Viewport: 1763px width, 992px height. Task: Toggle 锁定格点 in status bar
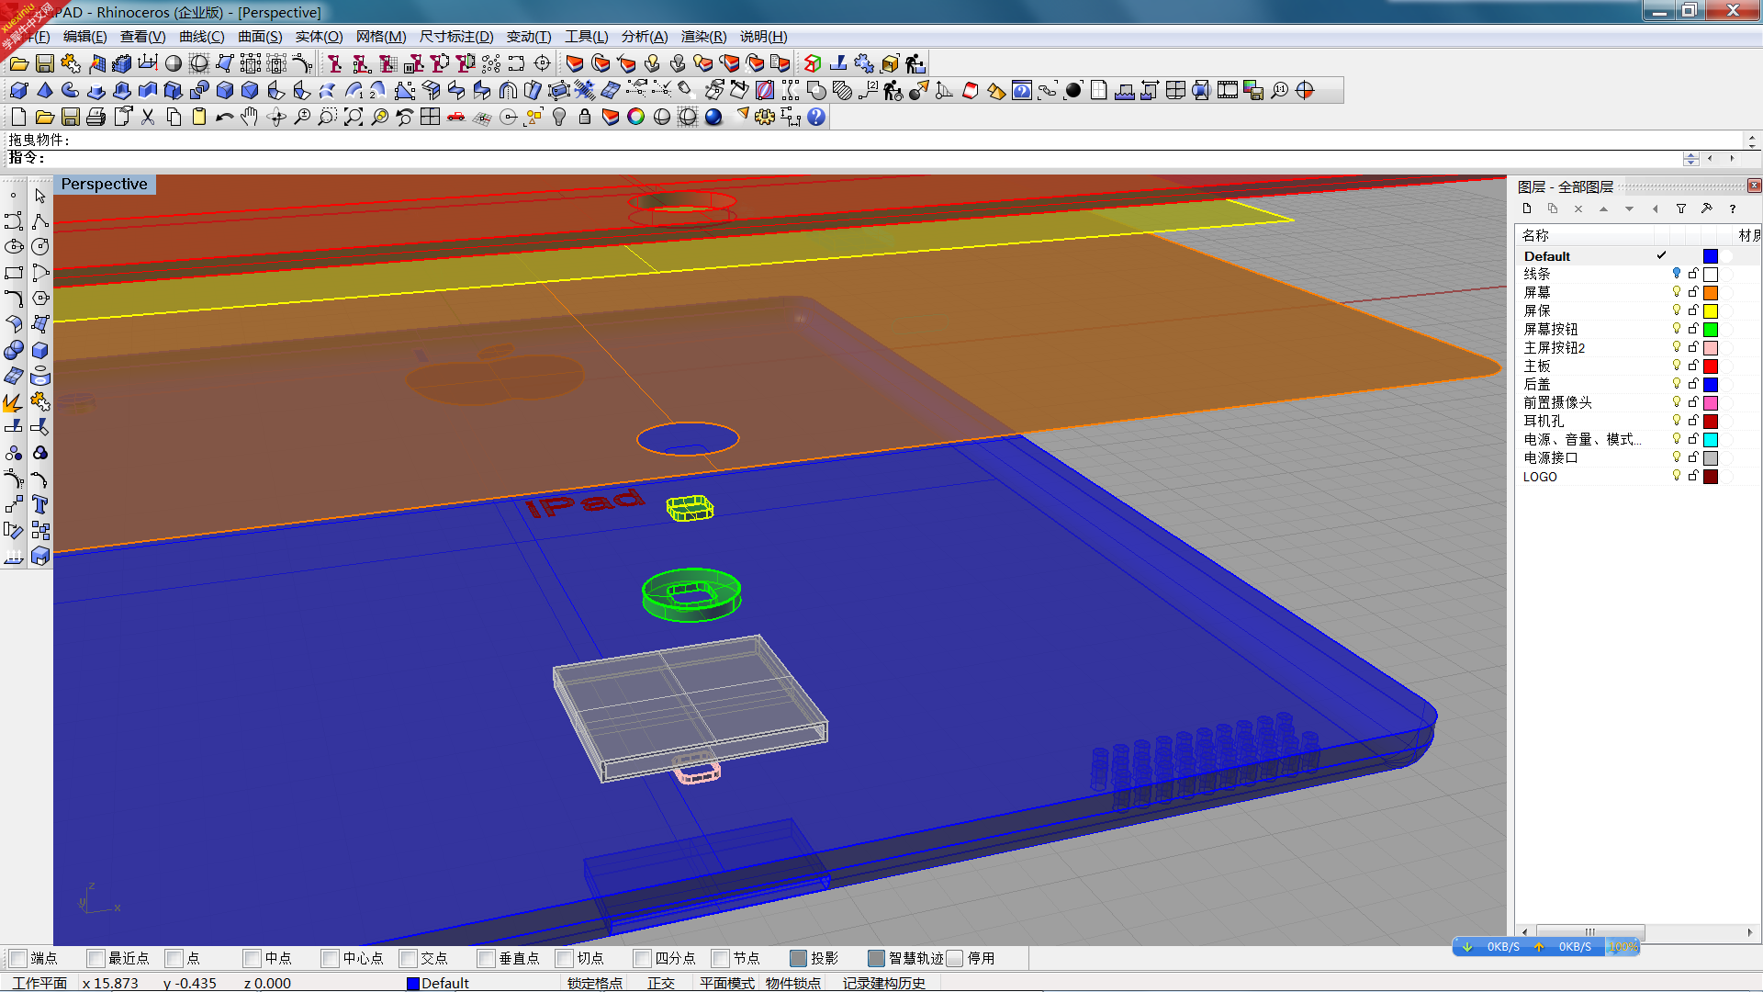(594, 983)
